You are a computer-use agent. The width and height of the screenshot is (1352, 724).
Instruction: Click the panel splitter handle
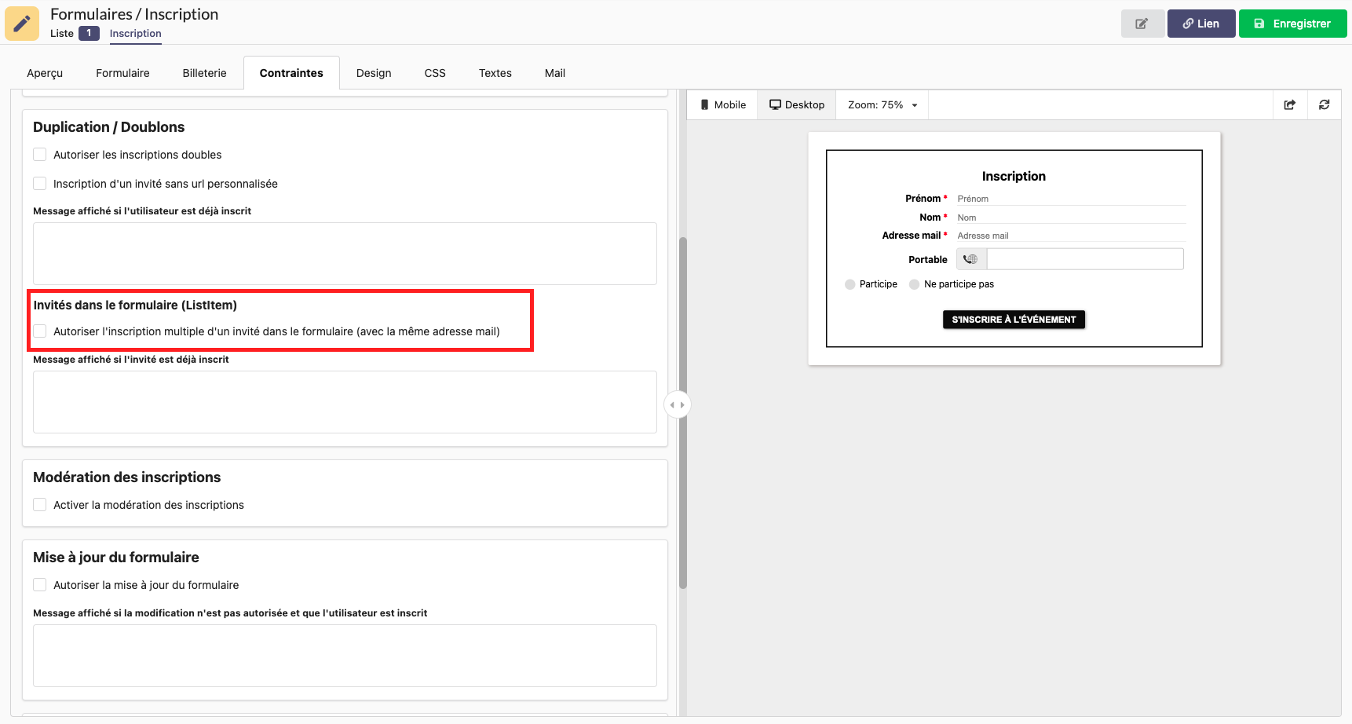677,405
